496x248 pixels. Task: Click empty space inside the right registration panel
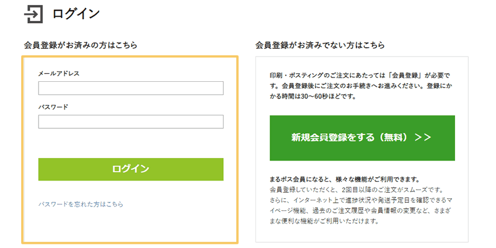pyautogui.click(x=362, y=234)
